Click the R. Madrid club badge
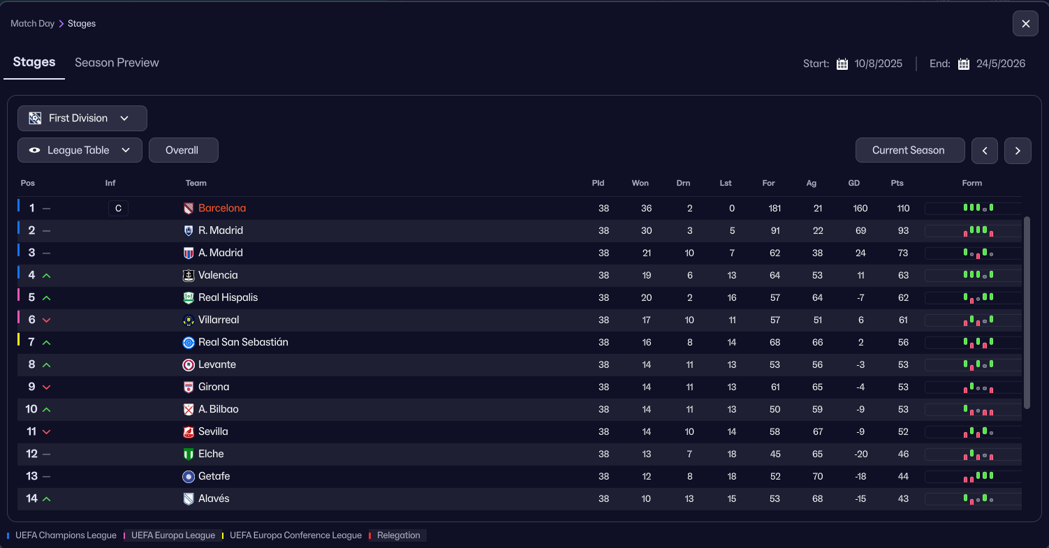 pos(189,230)
